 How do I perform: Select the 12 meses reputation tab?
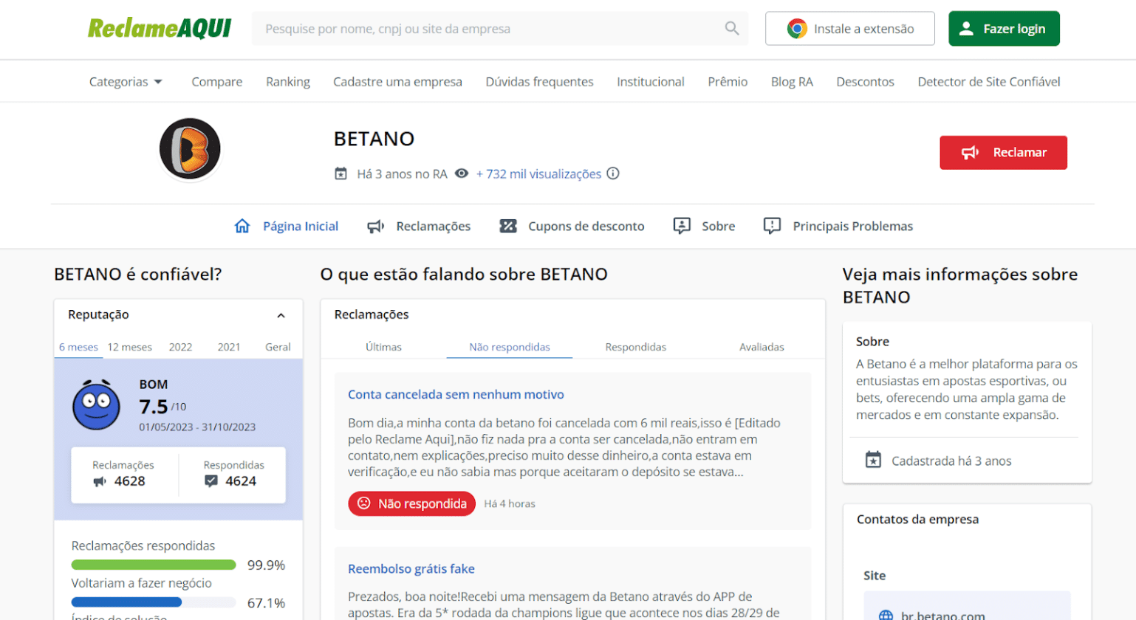tap(130, 347)
